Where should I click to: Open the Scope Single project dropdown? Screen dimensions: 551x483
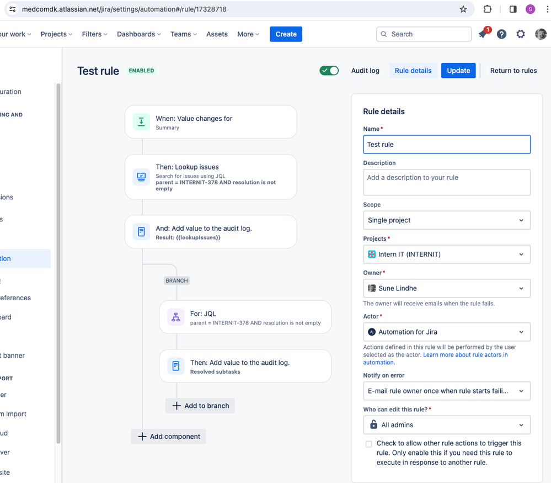coord(447,220)
